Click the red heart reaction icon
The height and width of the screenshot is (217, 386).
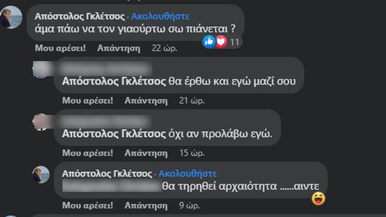(221, 42)
